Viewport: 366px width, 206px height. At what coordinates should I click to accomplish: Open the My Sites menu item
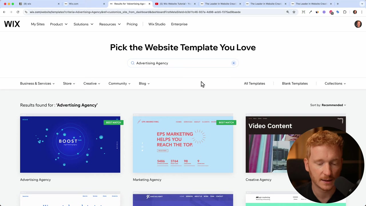point(38,24)
